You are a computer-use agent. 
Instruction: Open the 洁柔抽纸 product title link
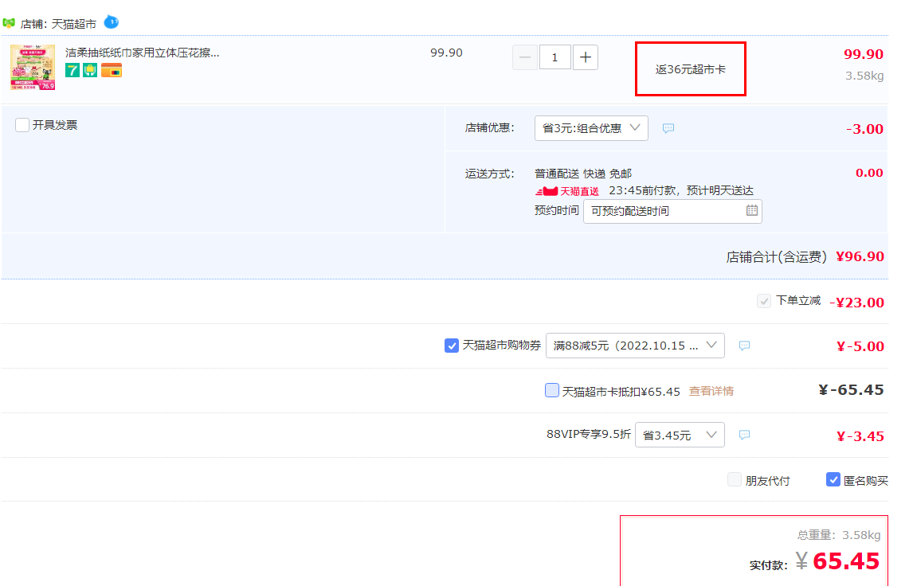142,53
